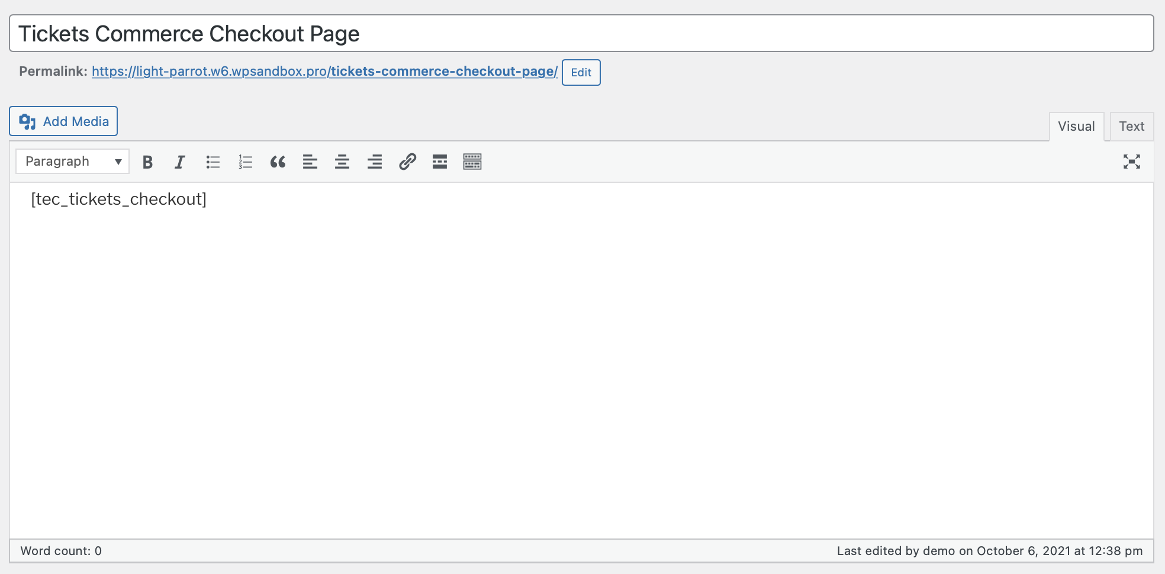The image size is (1165, 574).
Task: Open the Paragraph format dropdown
Action: pyautogui.click(x=73, y=161)
